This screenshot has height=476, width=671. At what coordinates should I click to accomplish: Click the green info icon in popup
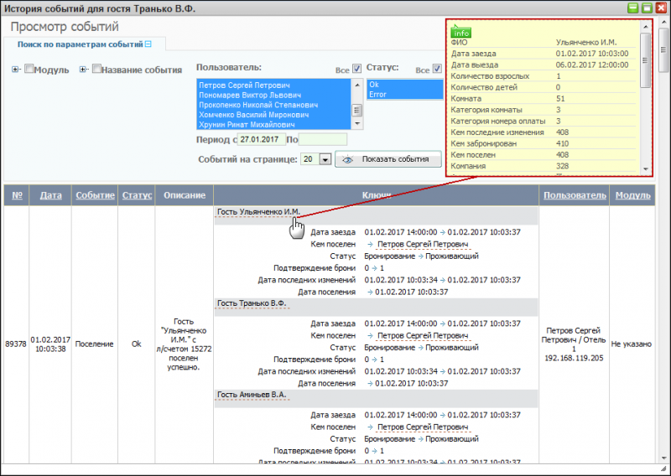coord(461,31)
